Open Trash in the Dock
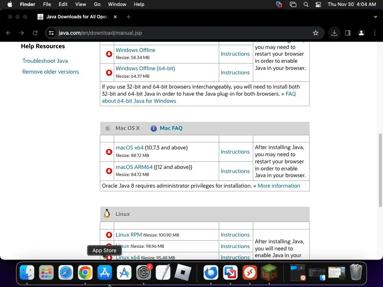 (356, 272)
